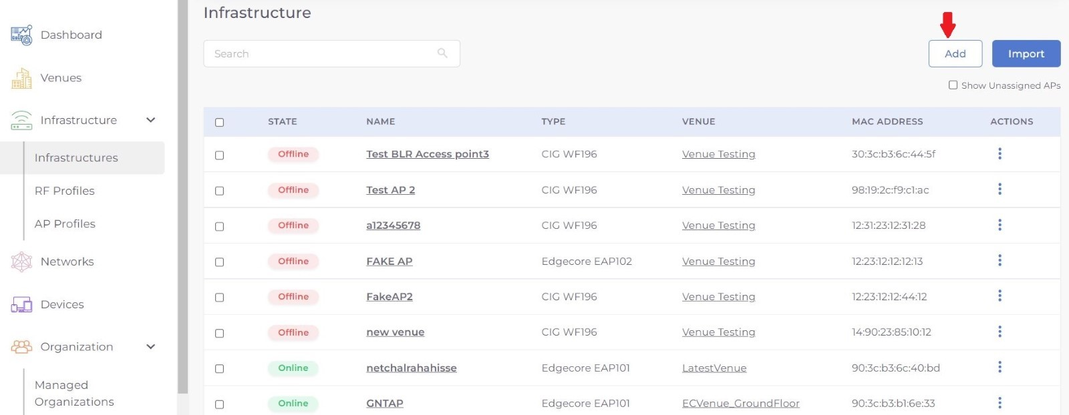Open the RF Profiles submenu item

[x=65, y=191]
